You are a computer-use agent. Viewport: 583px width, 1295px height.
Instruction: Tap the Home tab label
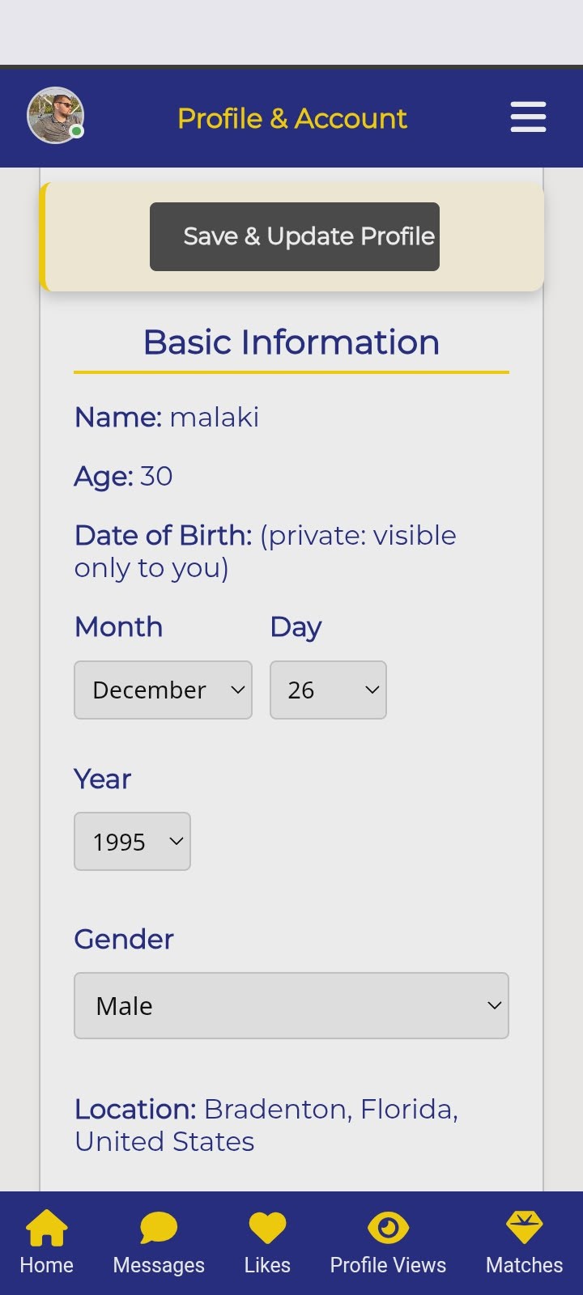[x=46, y=1265]
